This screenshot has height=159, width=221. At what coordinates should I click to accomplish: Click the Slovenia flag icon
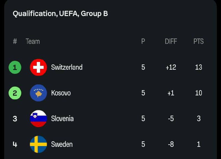38,119
